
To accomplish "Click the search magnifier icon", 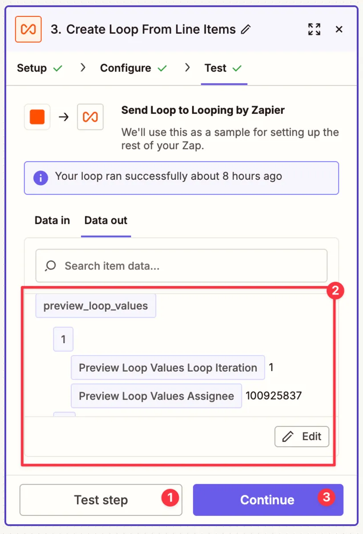I will pyautogui.click(x=51, y=266).
